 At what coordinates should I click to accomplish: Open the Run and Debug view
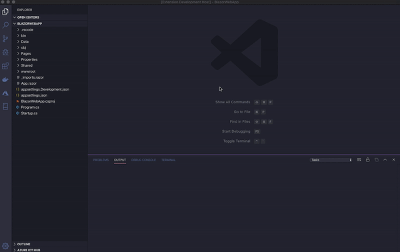[5, 52]
